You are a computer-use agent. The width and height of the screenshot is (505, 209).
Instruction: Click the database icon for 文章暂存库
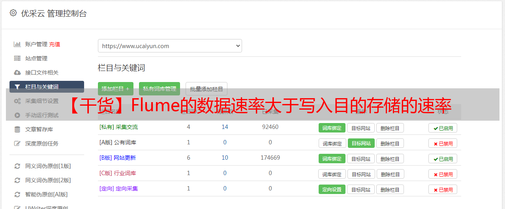pos(17,129)
